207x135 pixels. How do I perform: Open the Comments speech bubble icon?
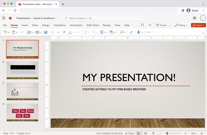click(142, 25)
